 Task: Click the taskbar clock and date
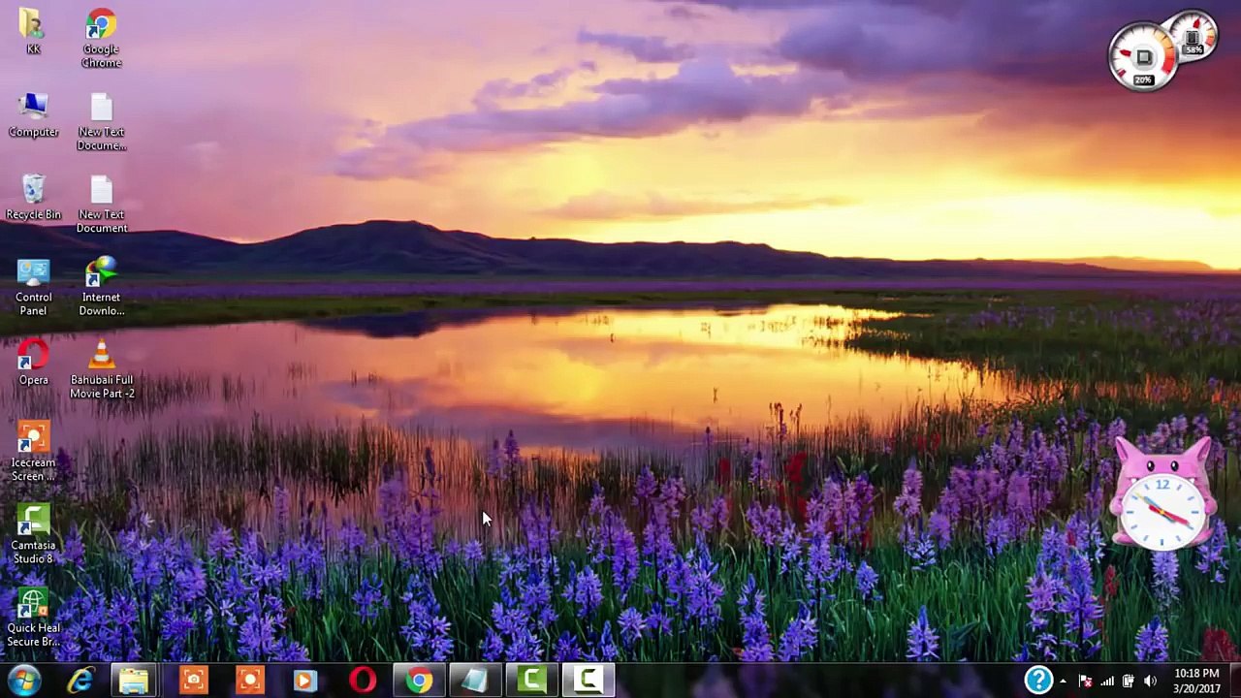click(x=1196, y=681)
